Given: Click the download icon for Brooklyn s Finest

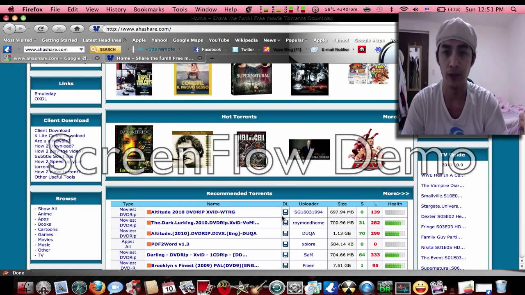Looking at the screenshot, I should [285, 265].
